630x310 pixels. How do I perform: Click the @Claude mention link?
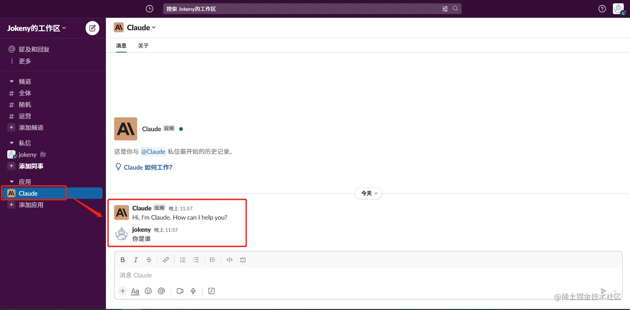coord(153,152)
